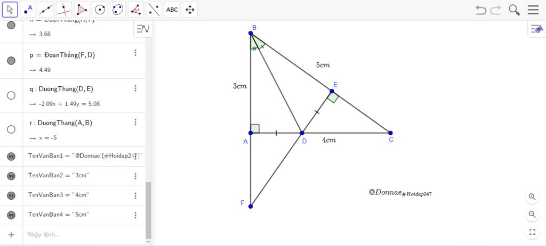Click the Undo arrow
This screenshot has height=246, width=546.
[480, 10]
